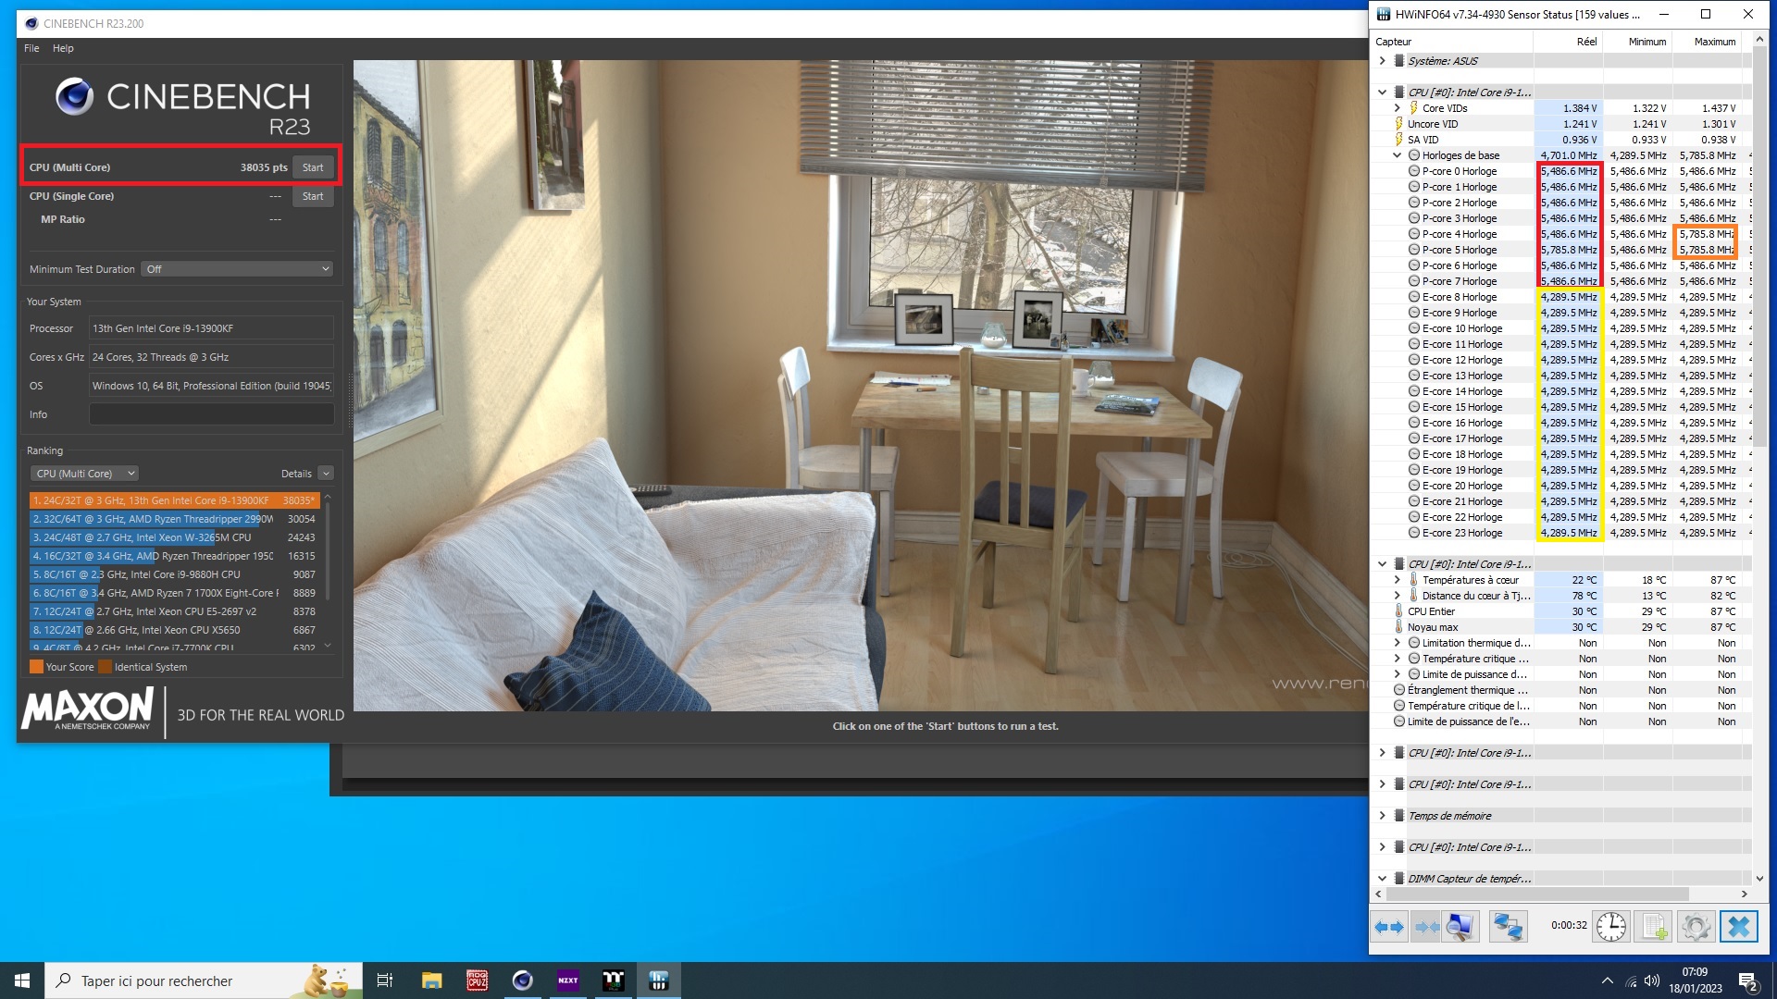The height and width of the screenshot is (999, 1777).
Task: Select ranking row Xeon W-3265M
Action: click(175, 537)
